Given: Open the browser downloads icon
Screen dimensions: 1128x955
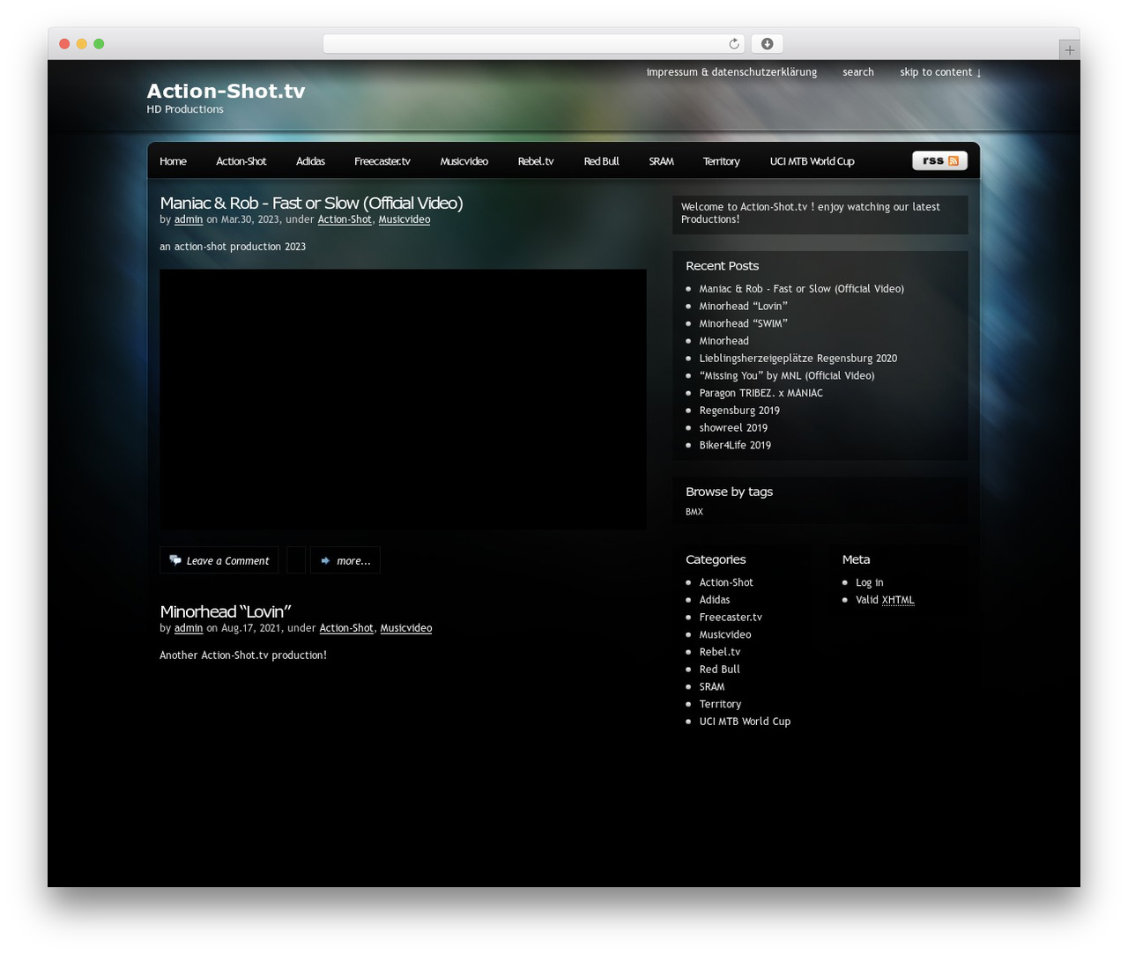Looking at the screenshot, I should 767,44.
